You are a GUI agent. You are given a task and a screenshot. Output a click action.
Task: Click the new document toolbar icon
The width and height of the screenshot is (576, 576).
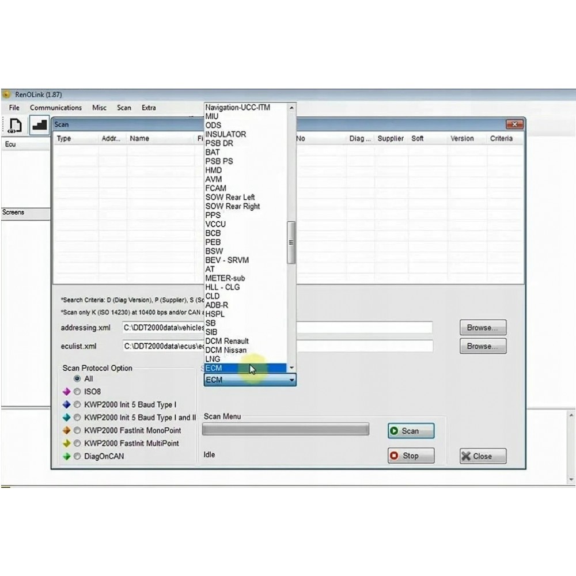pos(16,126)
